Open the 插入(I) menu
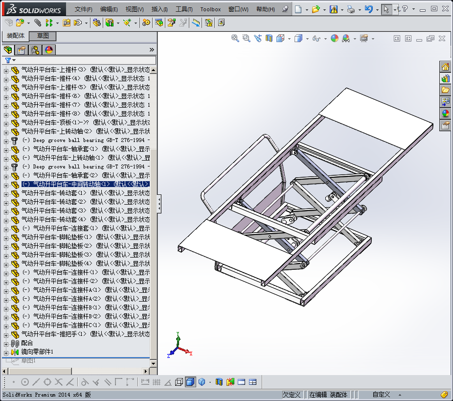This screenshot has height=401, width=453. (159, 9)
